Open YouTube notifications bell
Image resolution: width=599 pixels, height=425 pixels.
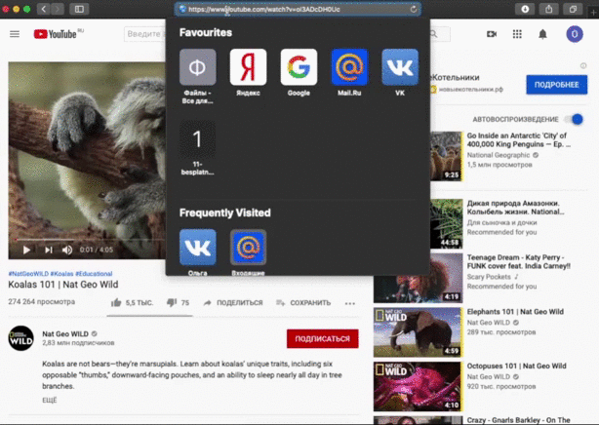tap(542, 34)
